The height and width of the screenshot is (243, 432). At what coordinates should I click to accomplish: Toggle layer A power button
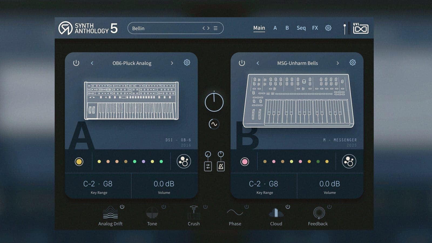point(76,63)
